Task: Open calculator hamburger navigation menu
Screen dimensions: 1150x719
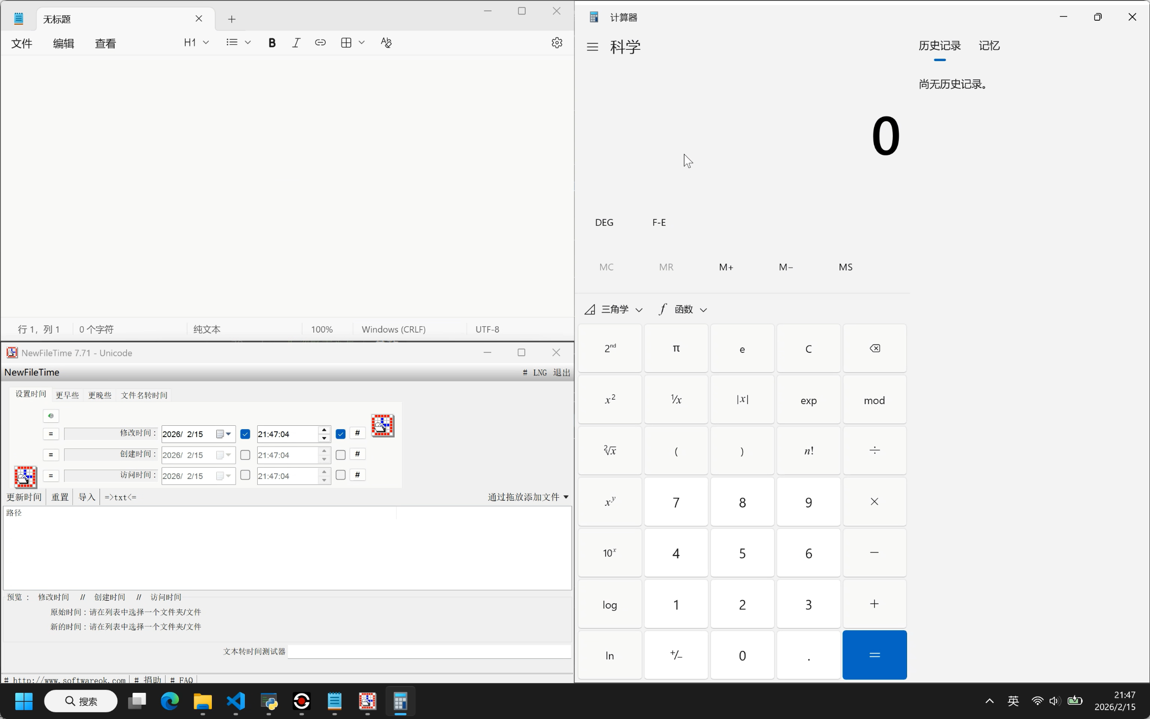Action: [x=592, y=47]
